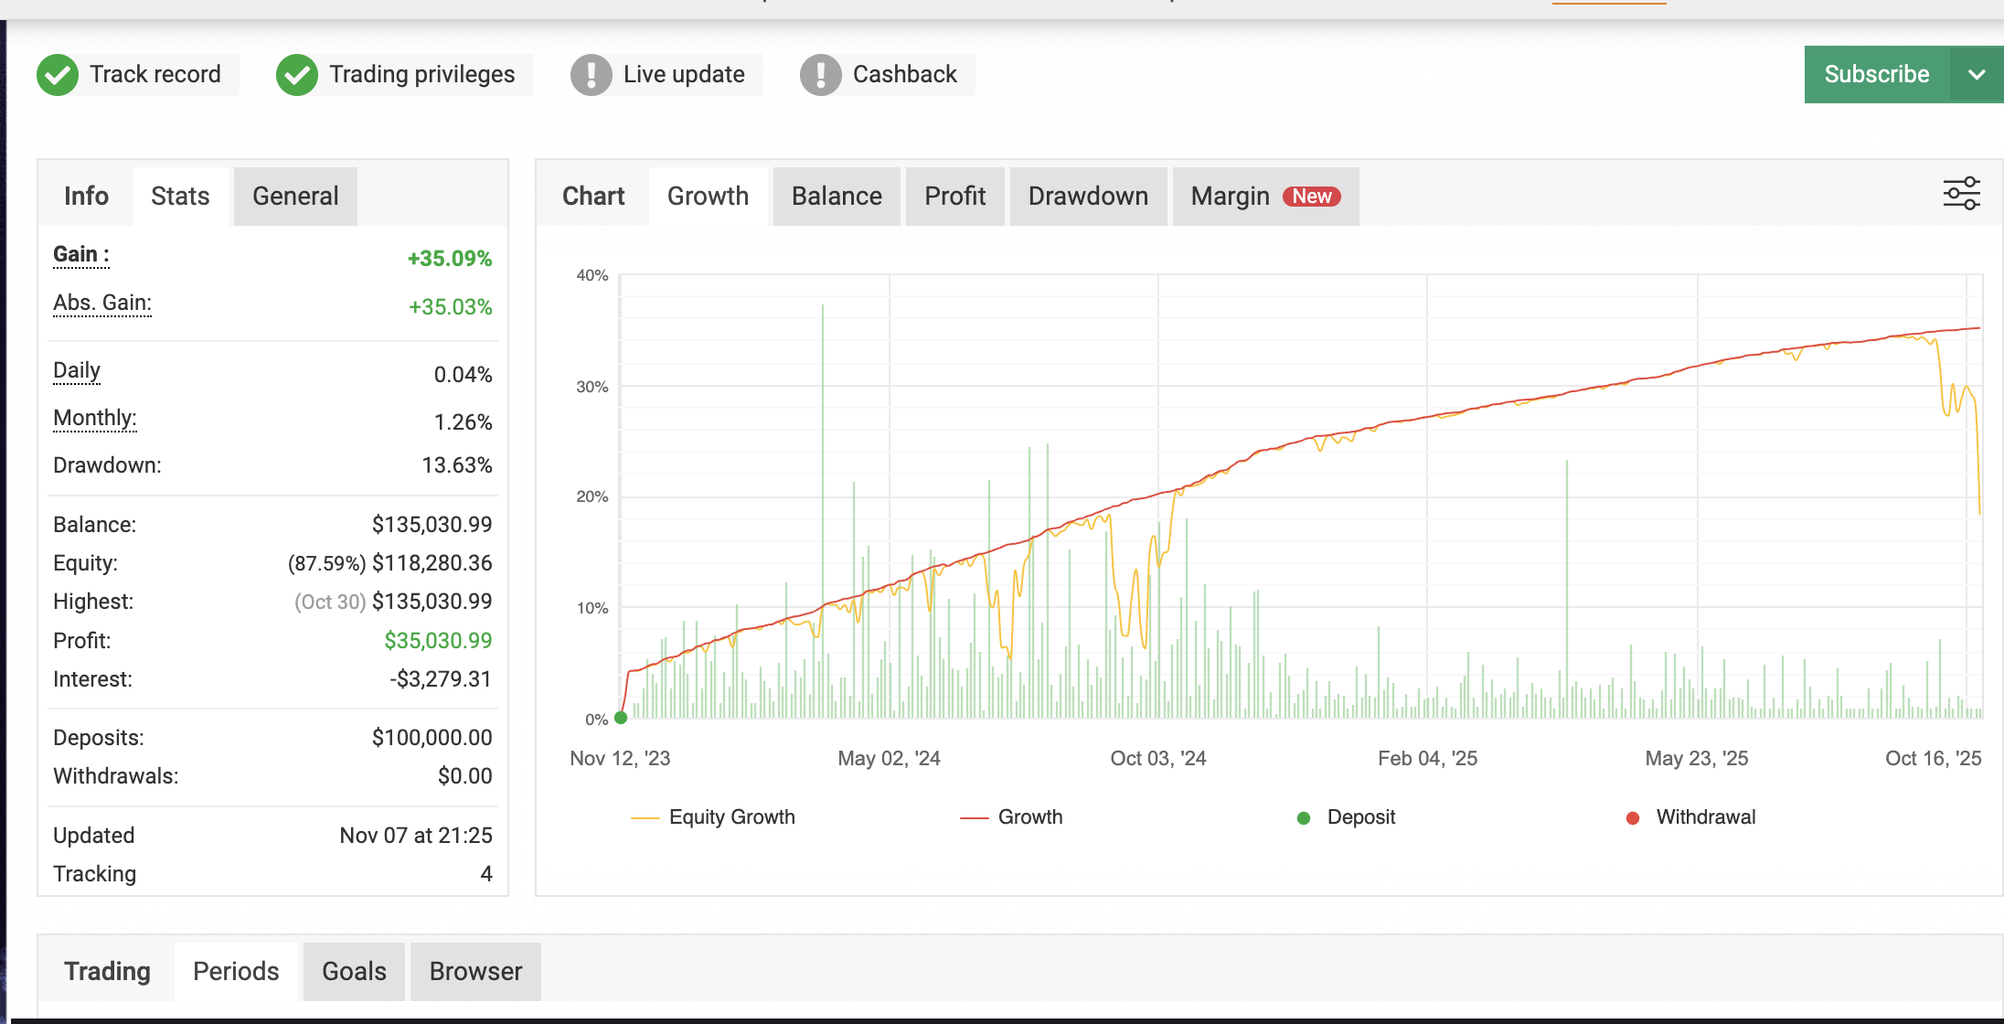Select the Balance chart tab
This screenshot has height=1024, width=2004.
click(837, 197)
